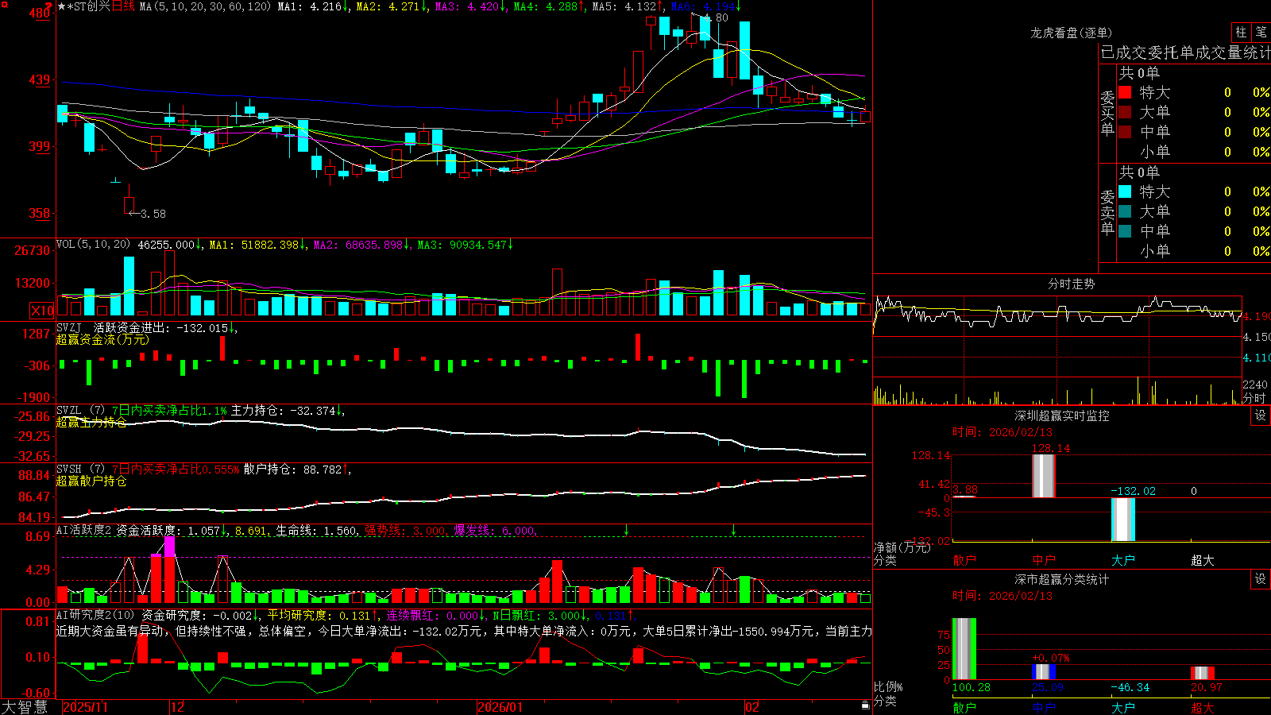Click the lock icon at bottom of chart
Image resolution: width=1271 pixels, height=715 pixels.
point(865,705)
